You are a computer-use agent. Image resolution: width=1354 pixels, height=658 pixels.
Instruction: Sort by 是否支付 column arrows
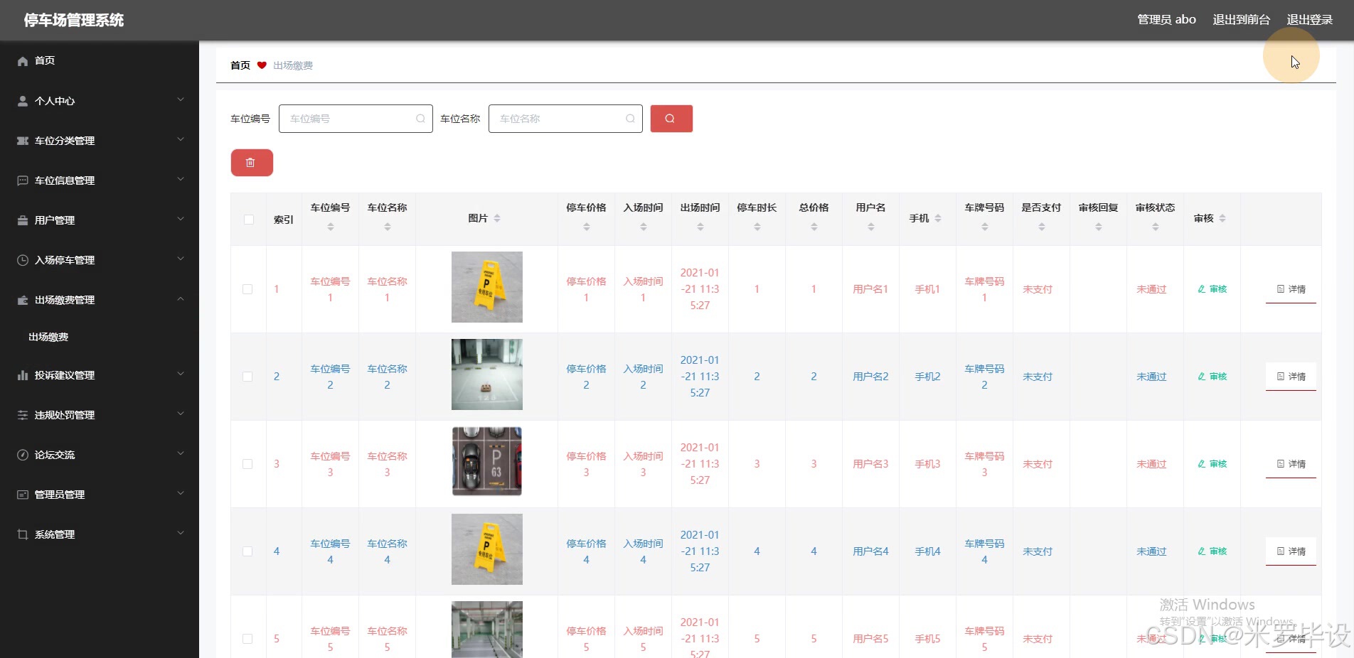(x=1041, y=227)
